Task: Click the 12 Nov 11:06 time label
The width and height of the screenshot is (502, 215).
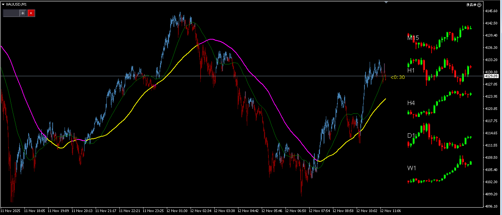Action: pyautogui.click(x=390, y=211)
